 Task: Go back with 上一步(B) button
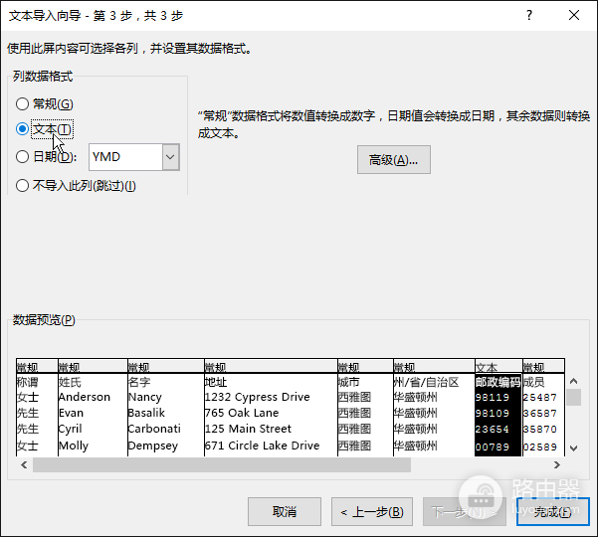372,511
